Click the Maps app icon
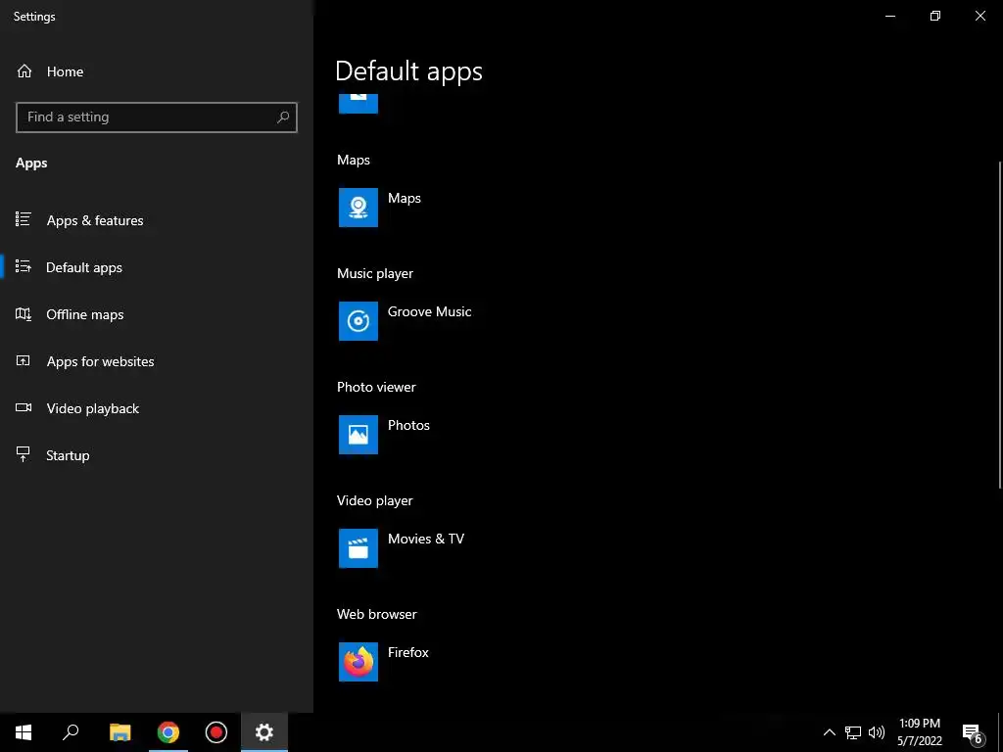 [x=358, y=208]
